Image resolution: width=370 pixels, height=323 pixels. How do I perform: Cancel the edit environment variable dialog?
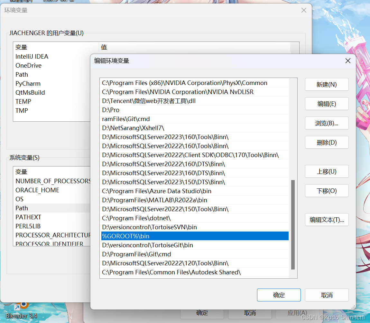[x=327, y=295]
